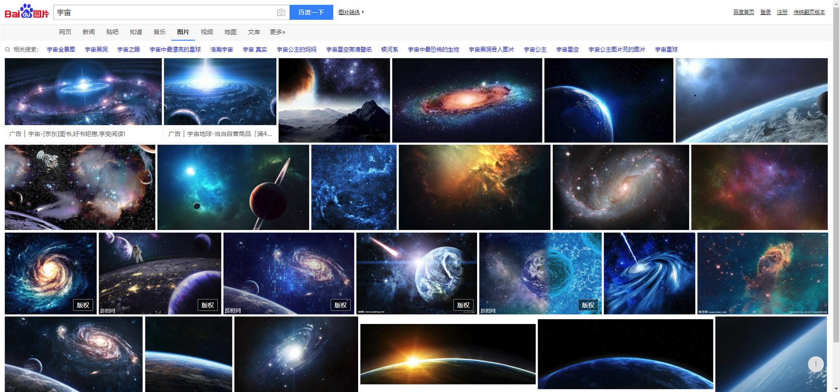Switch to the 网页 tab
Screen dimensions: 840x392
coord(65,32)
